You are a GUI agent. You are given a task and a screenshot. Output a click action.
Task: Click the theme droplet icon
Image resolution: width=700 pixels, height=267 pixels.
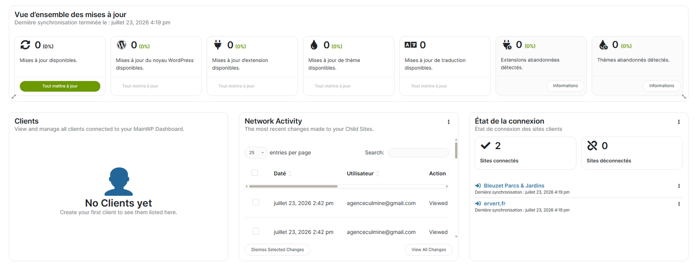tap(314, 44)
